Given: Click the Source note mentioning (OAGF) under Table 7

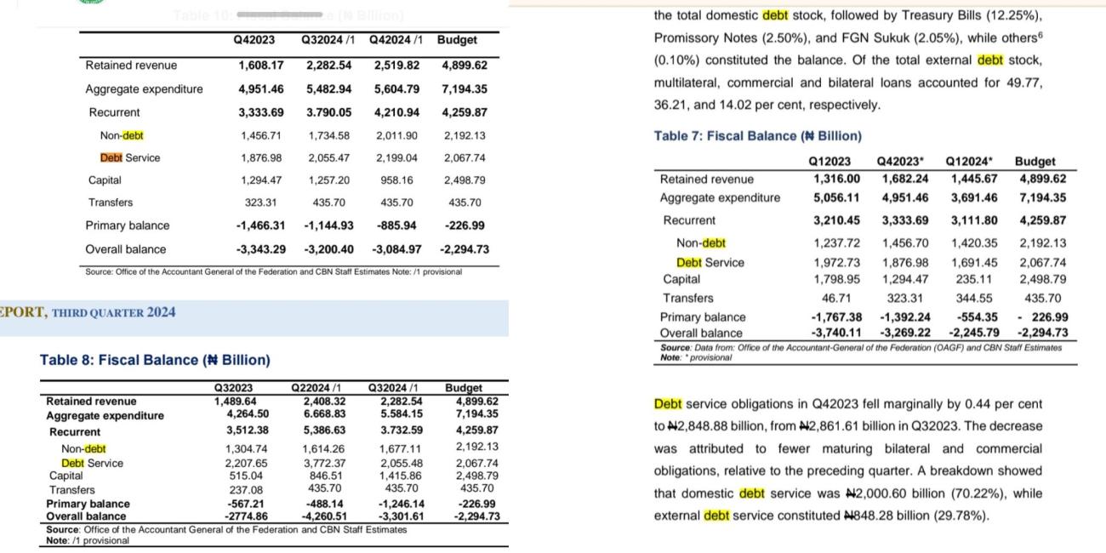Looking at the screenshot, I should [x=861, y=347].
